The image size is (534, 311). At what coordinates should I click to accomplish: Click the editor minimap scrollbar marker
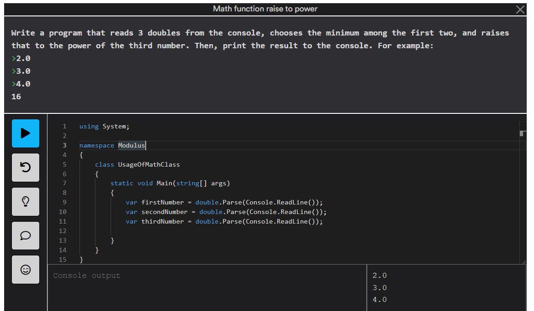pyautogui.click(x=523, y=133)
